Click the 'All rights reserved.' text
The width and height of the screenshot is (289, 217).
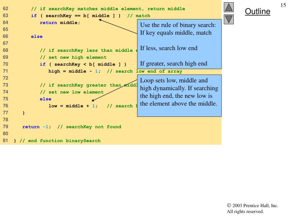click(x=245, y=211)
